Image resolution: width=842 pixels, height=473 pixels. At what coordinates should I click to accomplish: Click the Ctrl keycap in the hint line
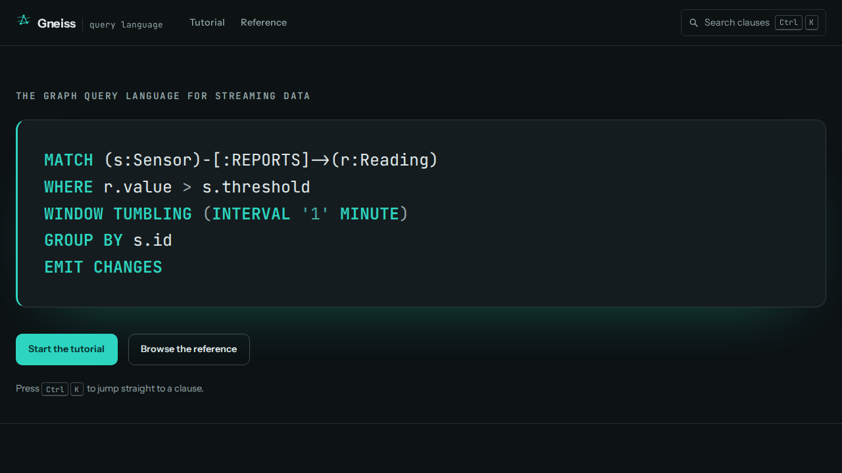click(55, 389)
